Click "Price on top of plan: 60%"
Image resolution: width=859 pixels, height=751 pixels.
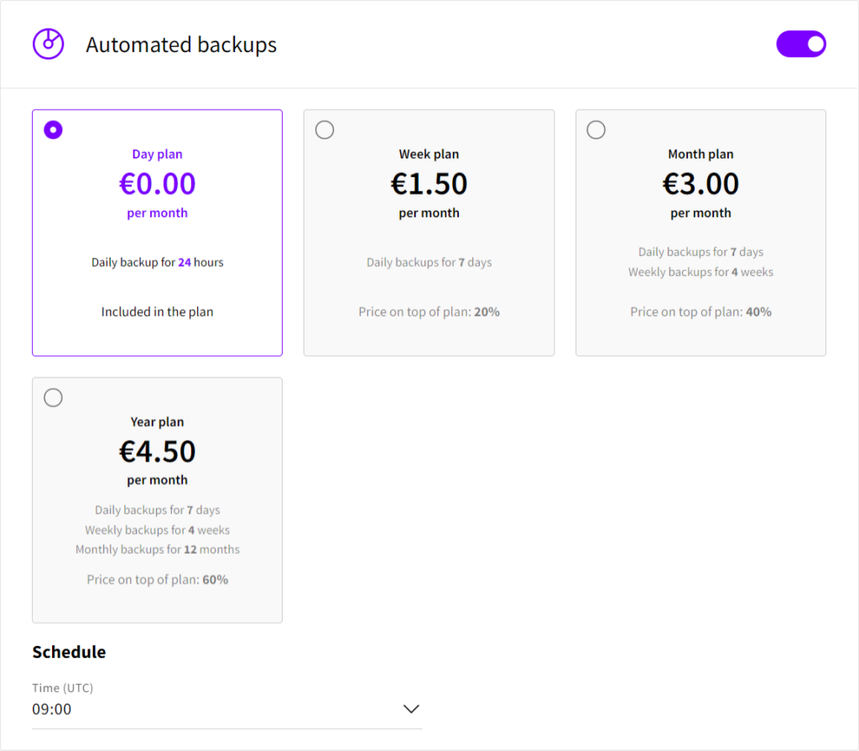tap(158, 580)
